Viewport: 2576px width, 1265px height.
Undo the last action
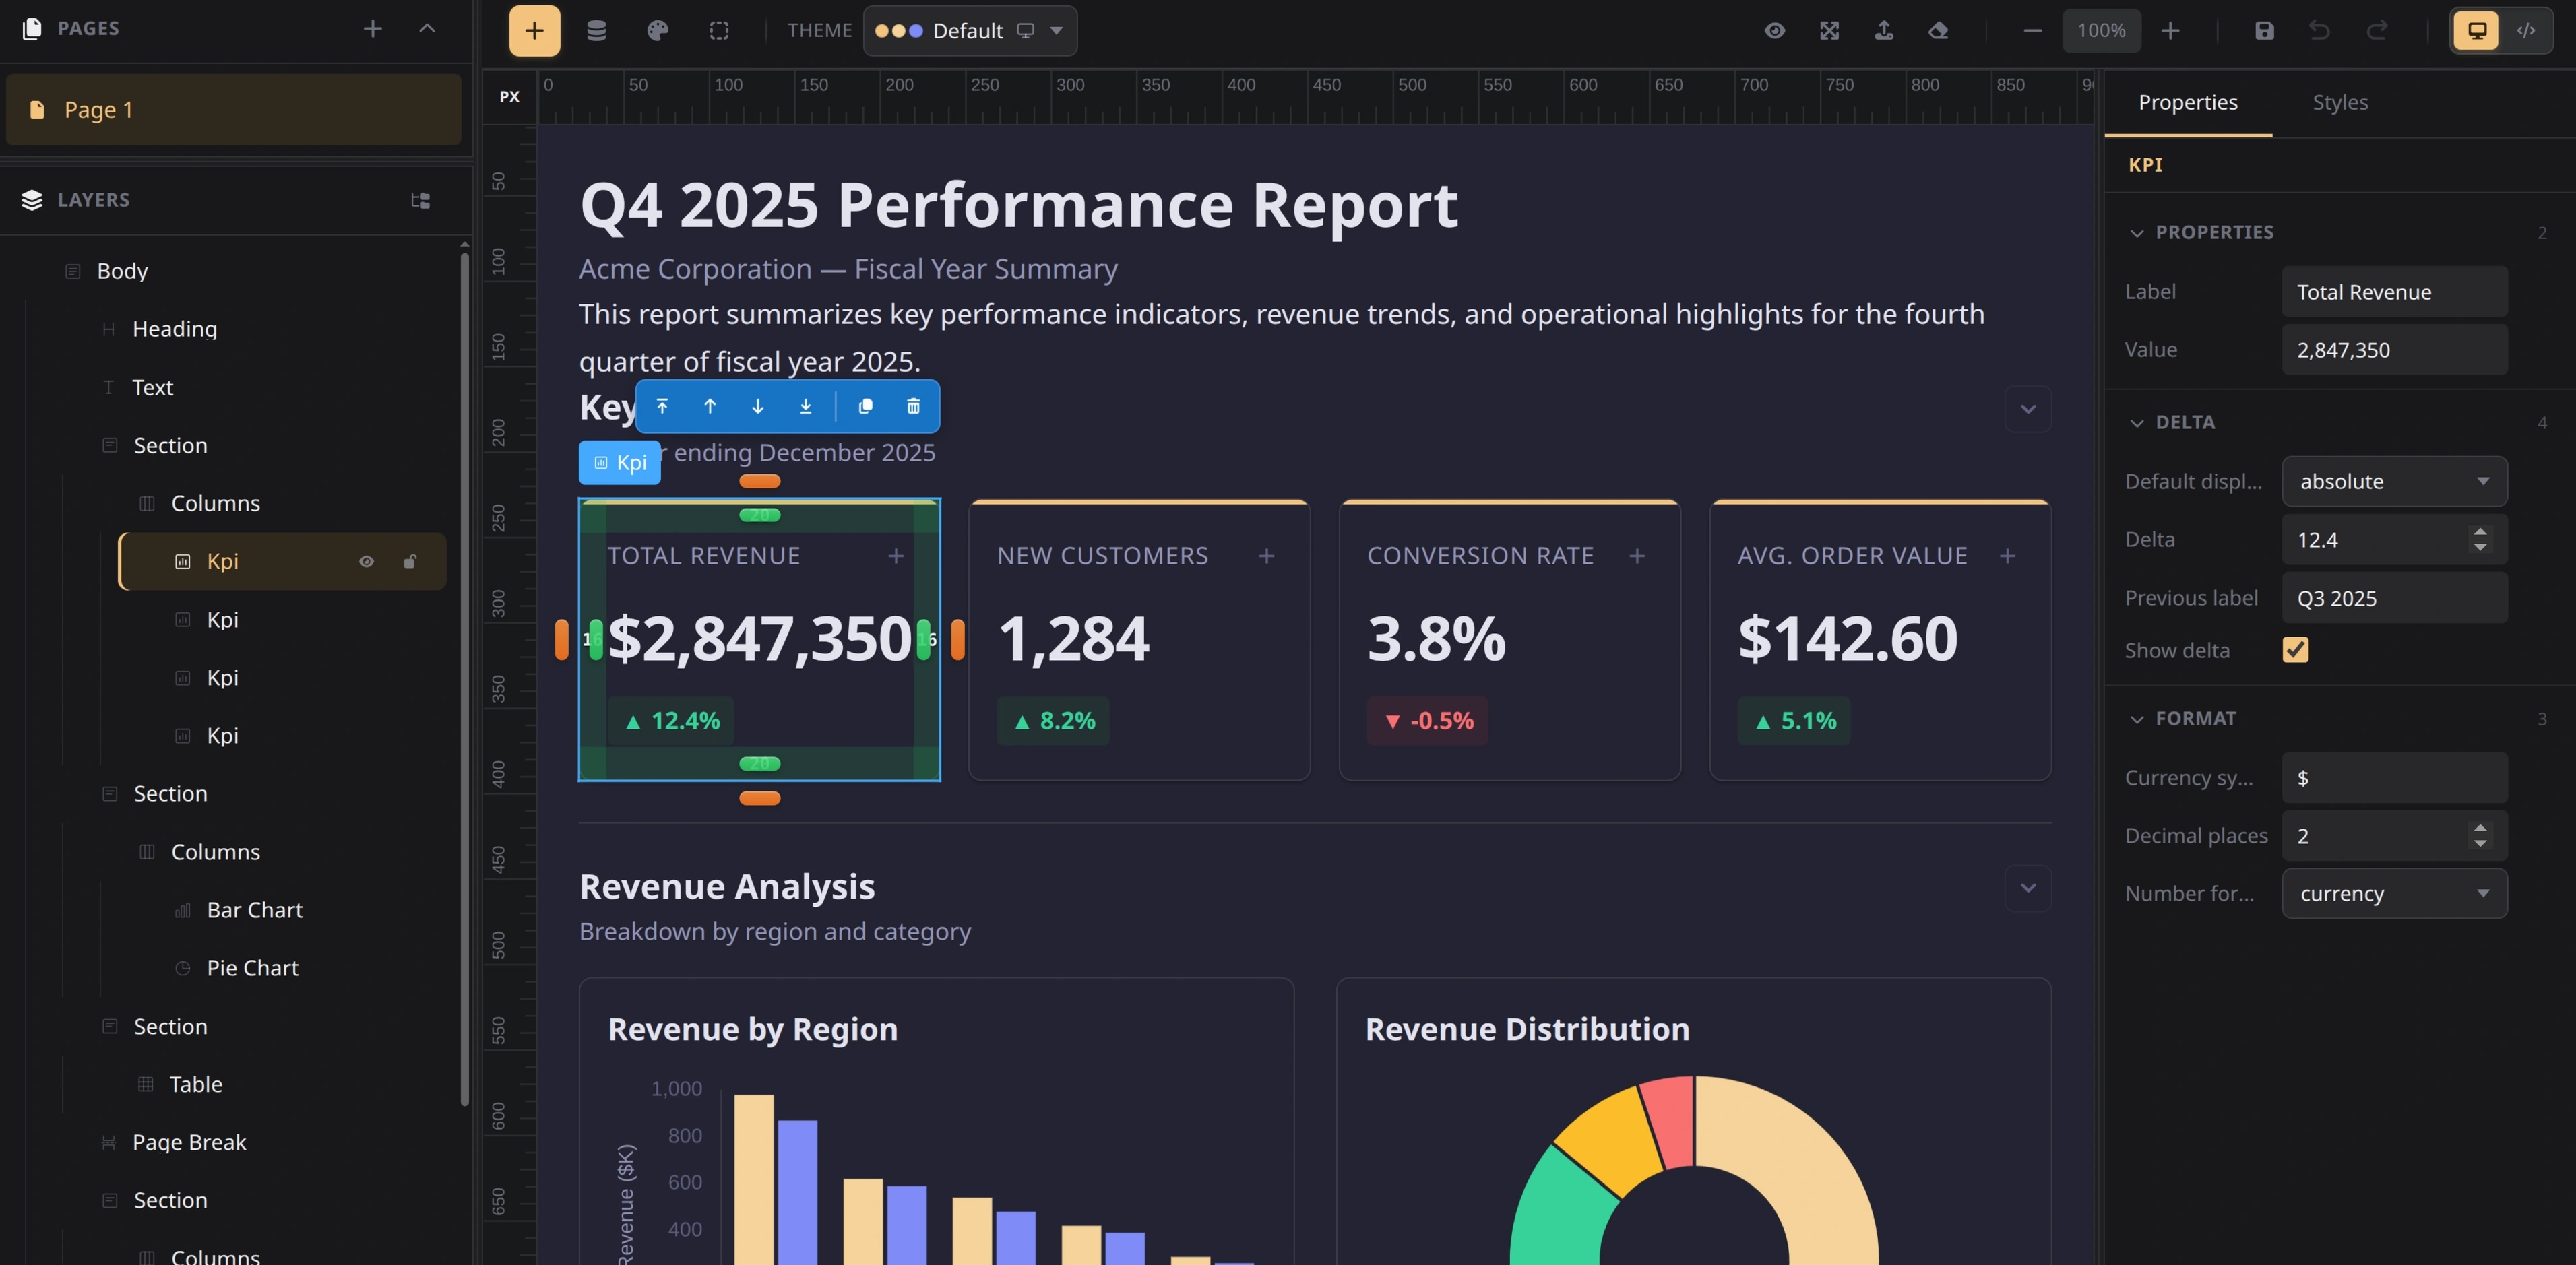coord(2319,30)
